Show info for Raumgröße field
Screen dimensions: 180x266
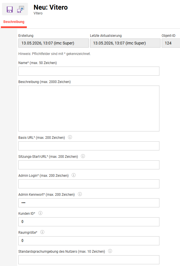tap(42, 232)
